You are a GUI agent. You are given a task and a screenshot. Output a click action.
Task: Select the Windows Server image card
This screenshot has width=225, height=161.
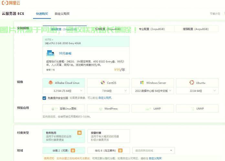[x=153, y=83]
